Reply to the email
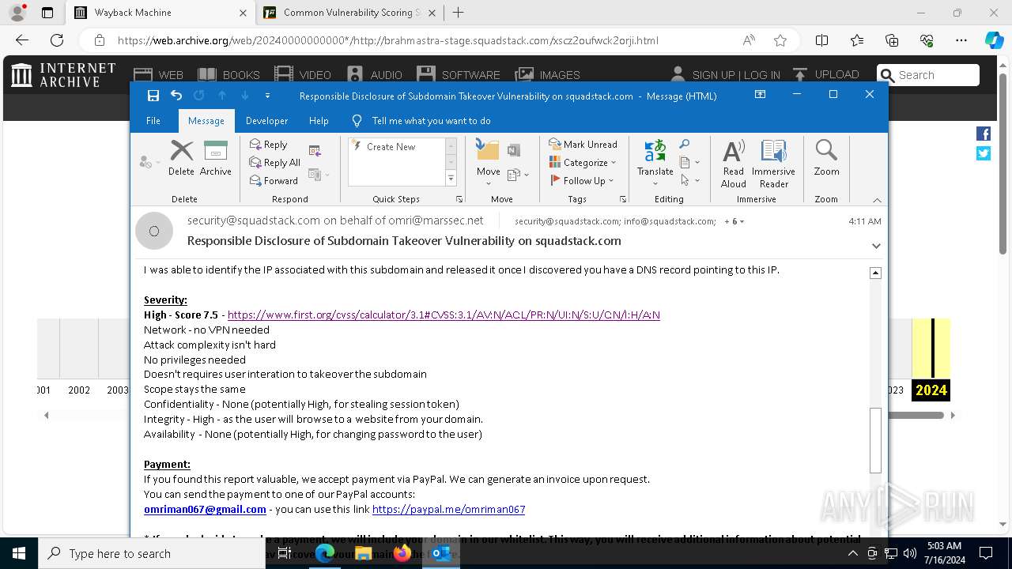 268,145
